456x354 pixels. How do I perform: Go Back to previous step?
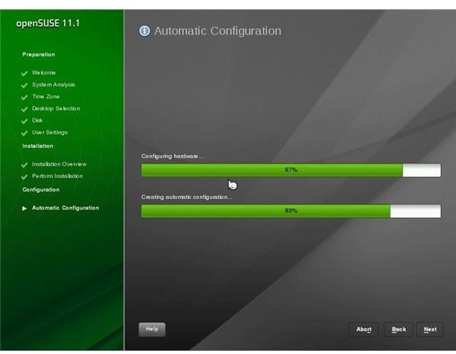pos(398,329)
